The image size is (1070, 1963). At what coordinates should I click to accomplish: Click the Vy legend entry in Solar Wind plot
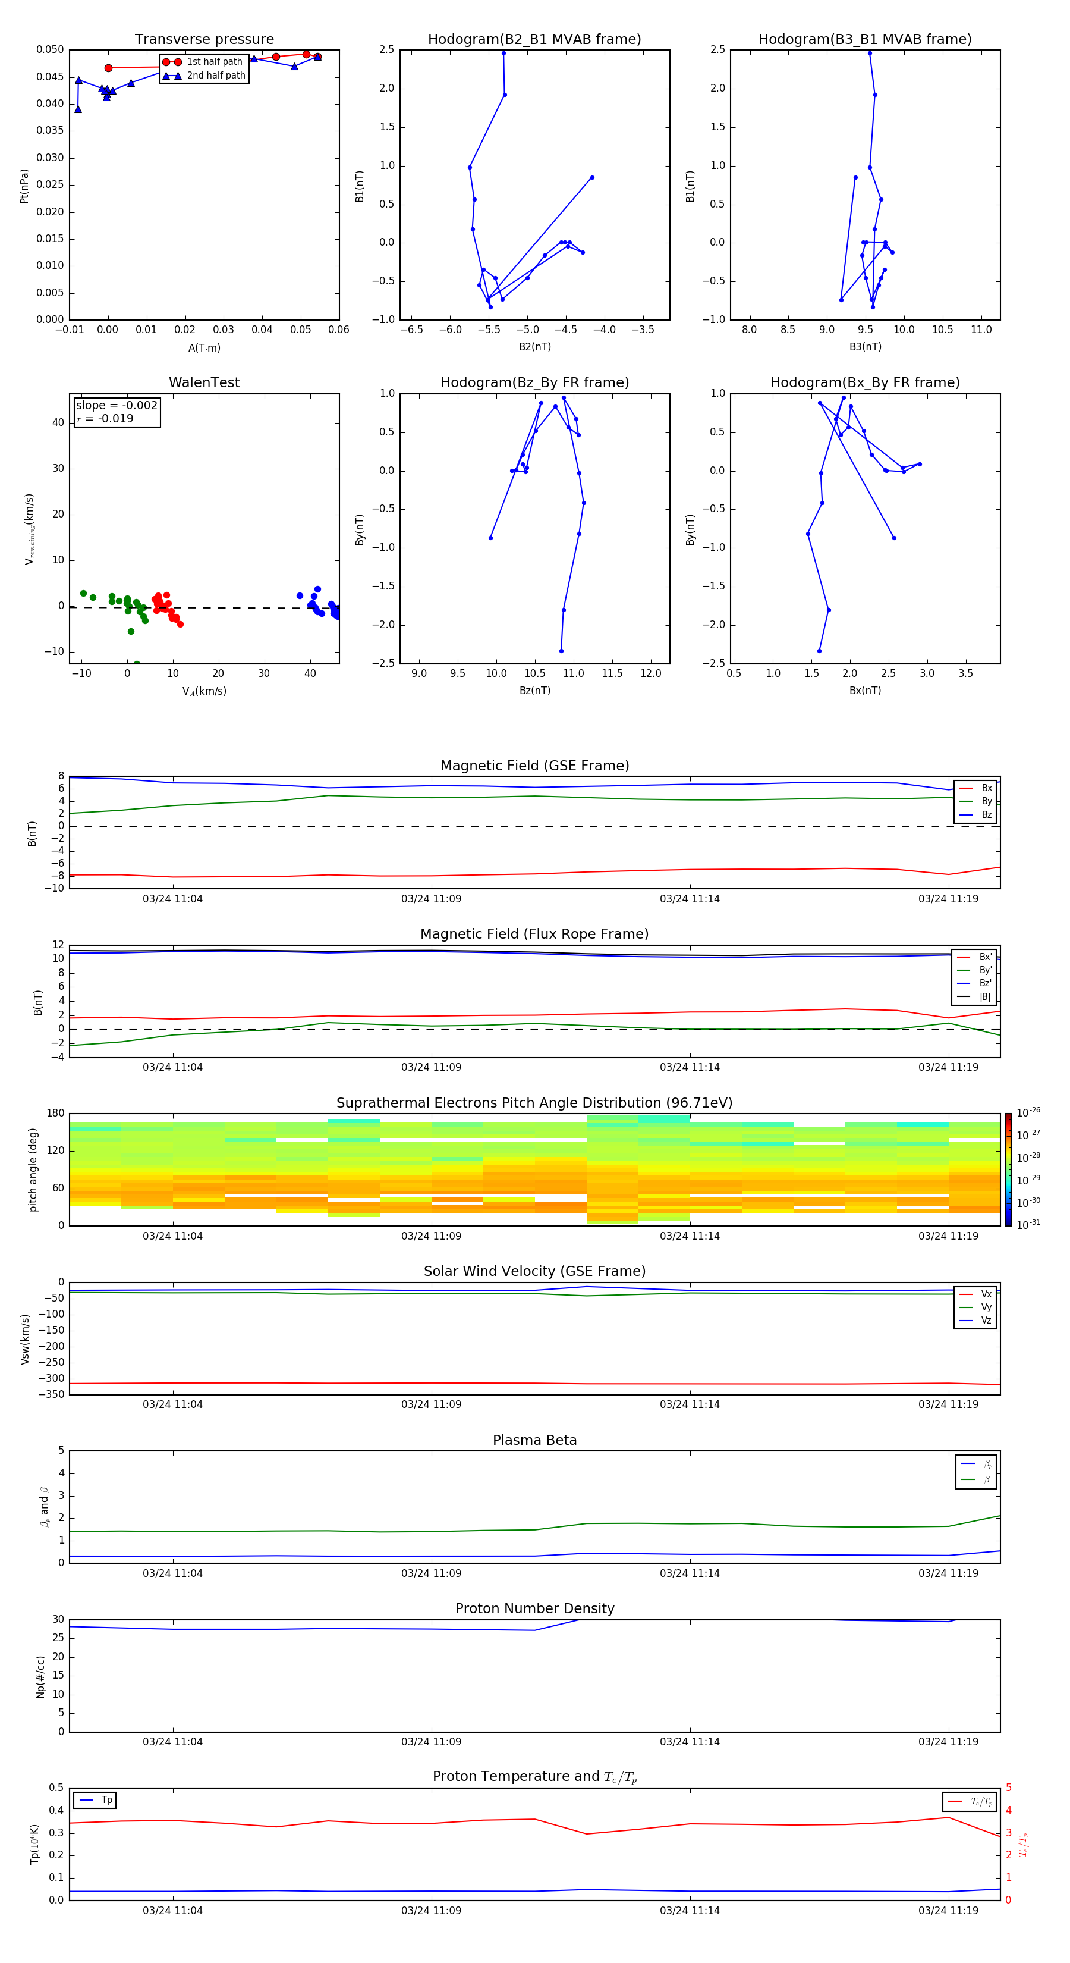(x=975, y=1307)
